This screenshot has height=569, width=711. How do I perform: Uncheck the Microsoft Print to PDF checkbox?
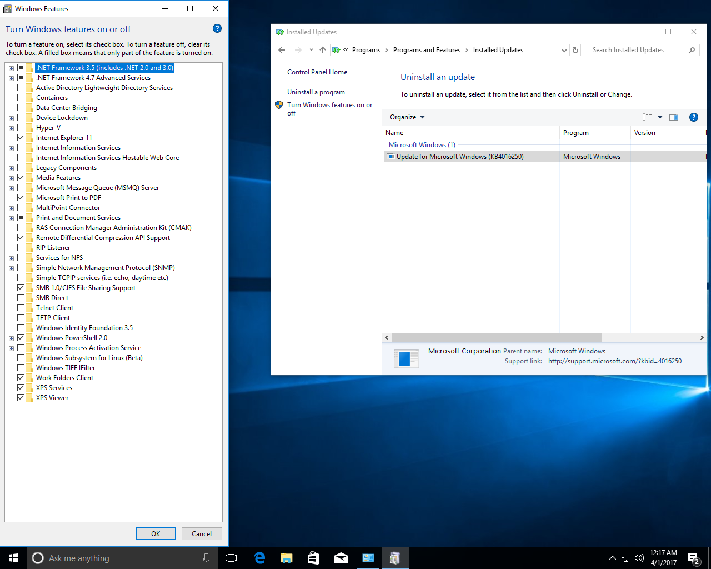tap(21, 198)
